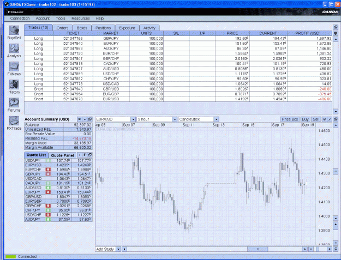Click the USD/CAD row in Quote List
This screenshot has width=341, height=260.
58,179
